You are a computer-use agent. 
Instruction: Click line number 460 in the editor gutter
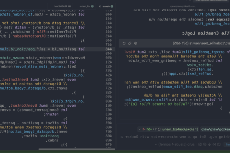click(x=109, y=101)
